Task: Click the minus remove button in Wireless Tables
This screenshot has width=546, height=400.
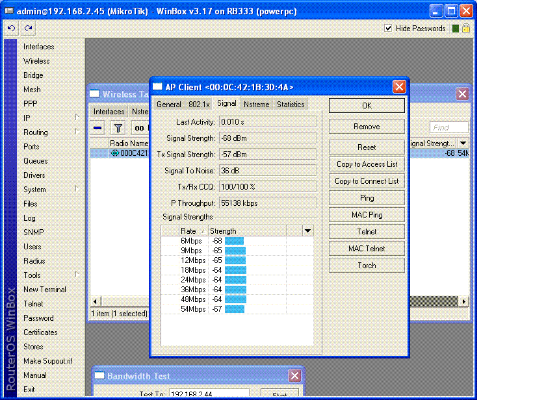Action: 97,128
